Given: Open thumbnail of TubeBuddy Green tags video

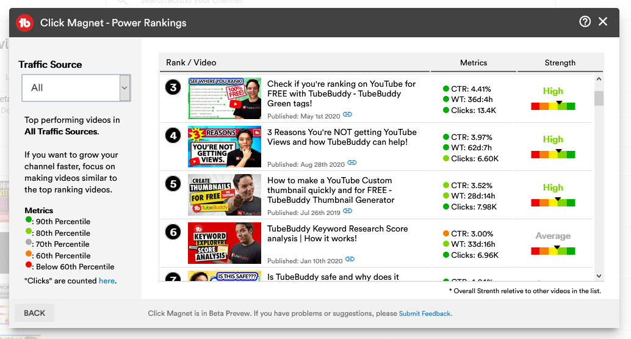Looking at the screenshot, I should (x=225, y=98).
